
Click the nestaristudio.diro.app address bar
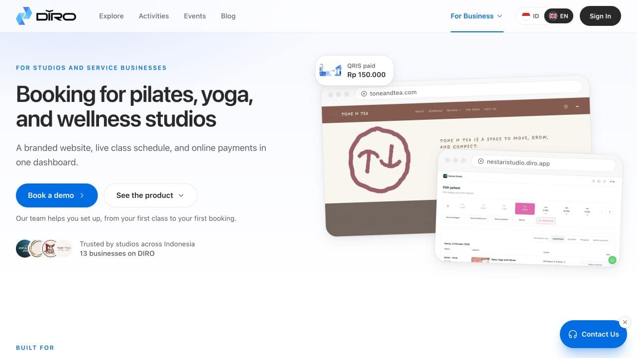point(543,163)
